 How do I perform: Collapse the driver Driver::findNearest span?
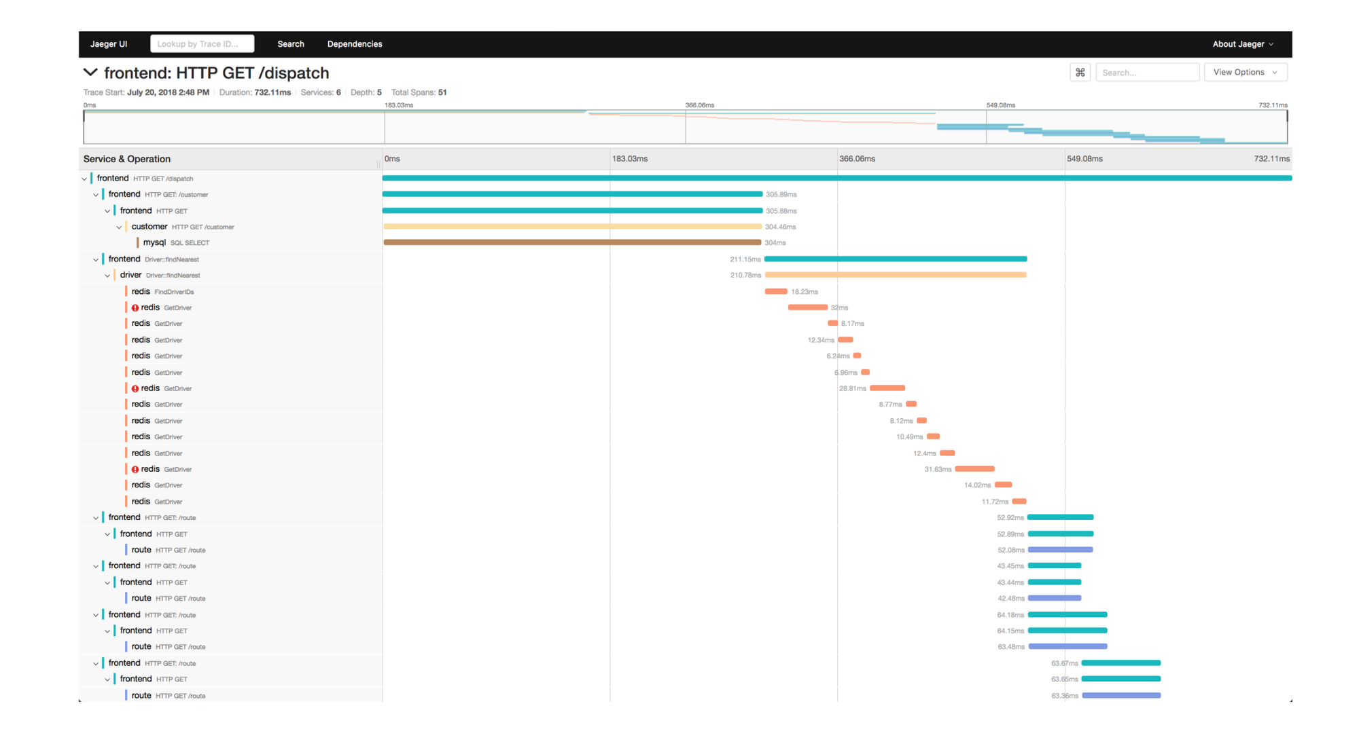[x=107, y=276]
